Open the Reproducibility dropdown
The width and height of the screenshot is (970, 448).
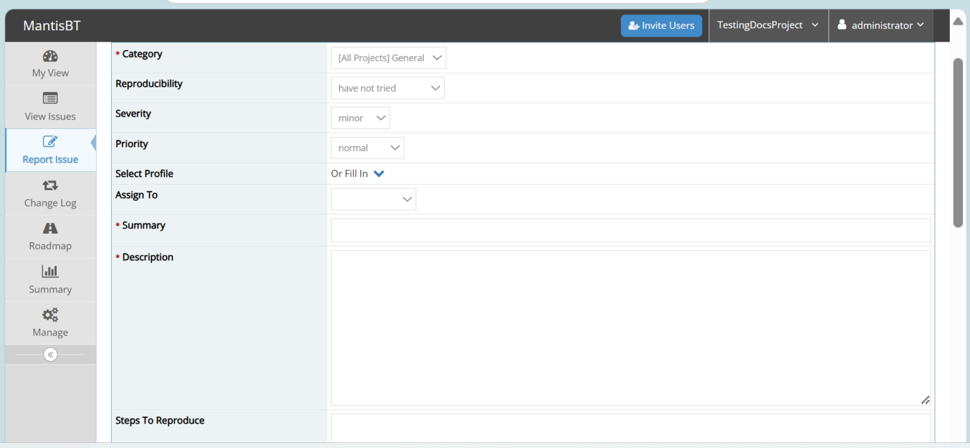pos(387,88)
